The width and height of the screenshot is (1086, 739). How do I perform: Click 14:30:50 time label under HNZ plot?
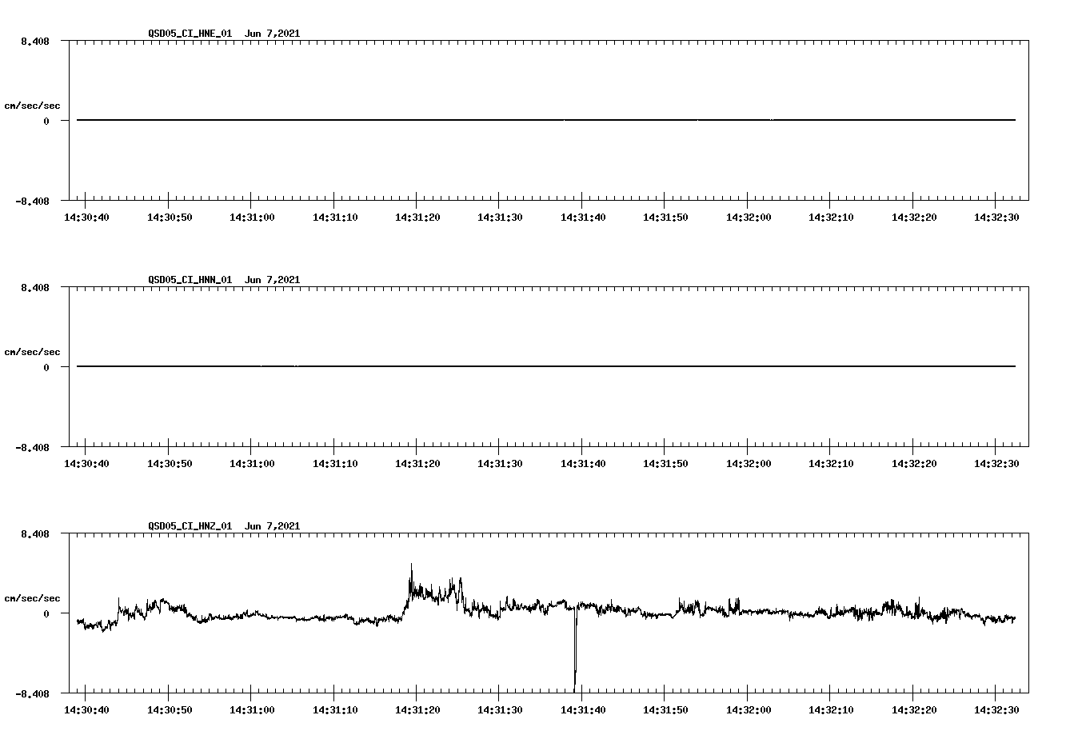(x=169, y=709)
